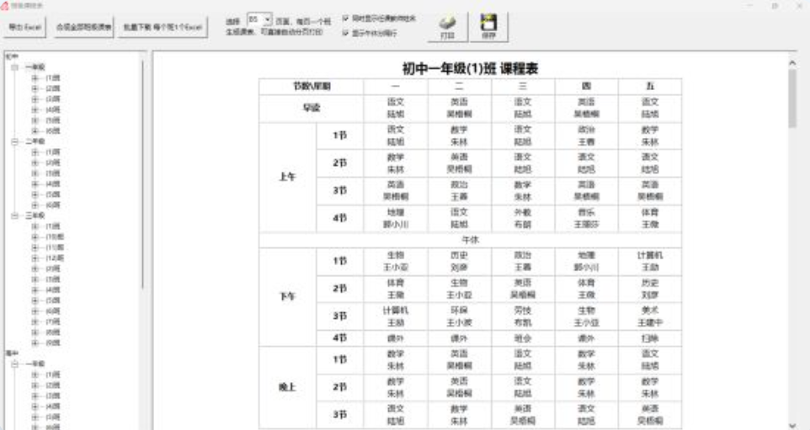Click the second toolbar button beside 导出 Excel
Screen dimensions: 810x430
(83, 27)
